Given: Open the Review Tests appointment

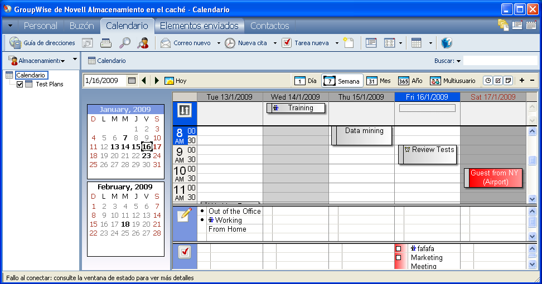Looking at the screenshot, I should pos(428,154).
